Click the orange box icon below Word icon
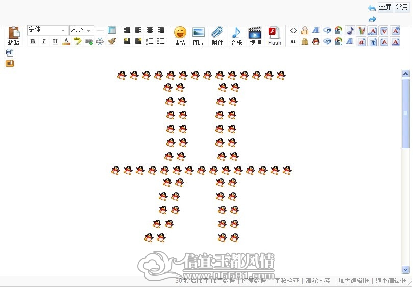The height and width of the screenshot is (287, 413). click(x=10, y=63)
